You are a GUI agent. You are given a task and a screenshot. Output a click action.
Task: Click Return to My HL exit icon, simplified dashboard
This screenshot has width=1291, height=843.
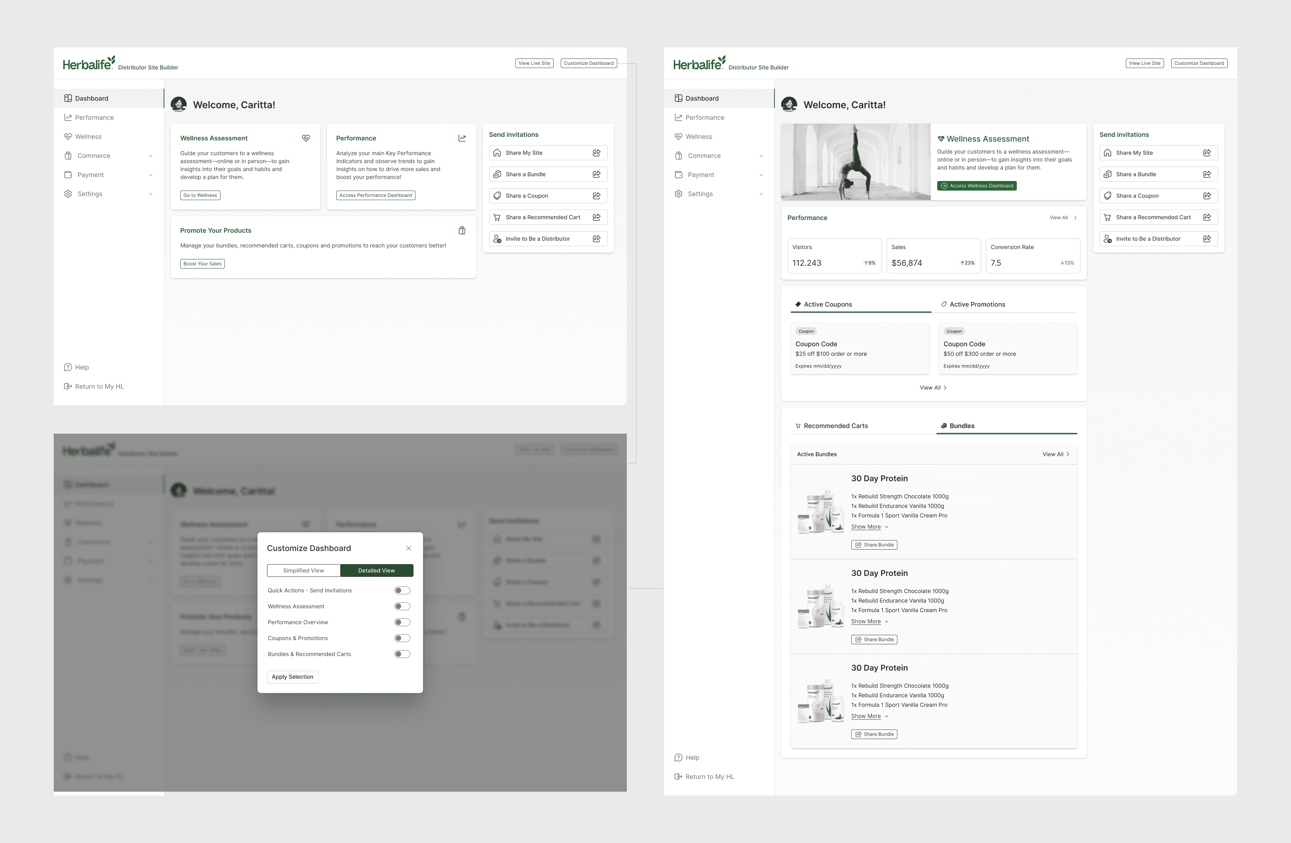(x=68, y=387)
